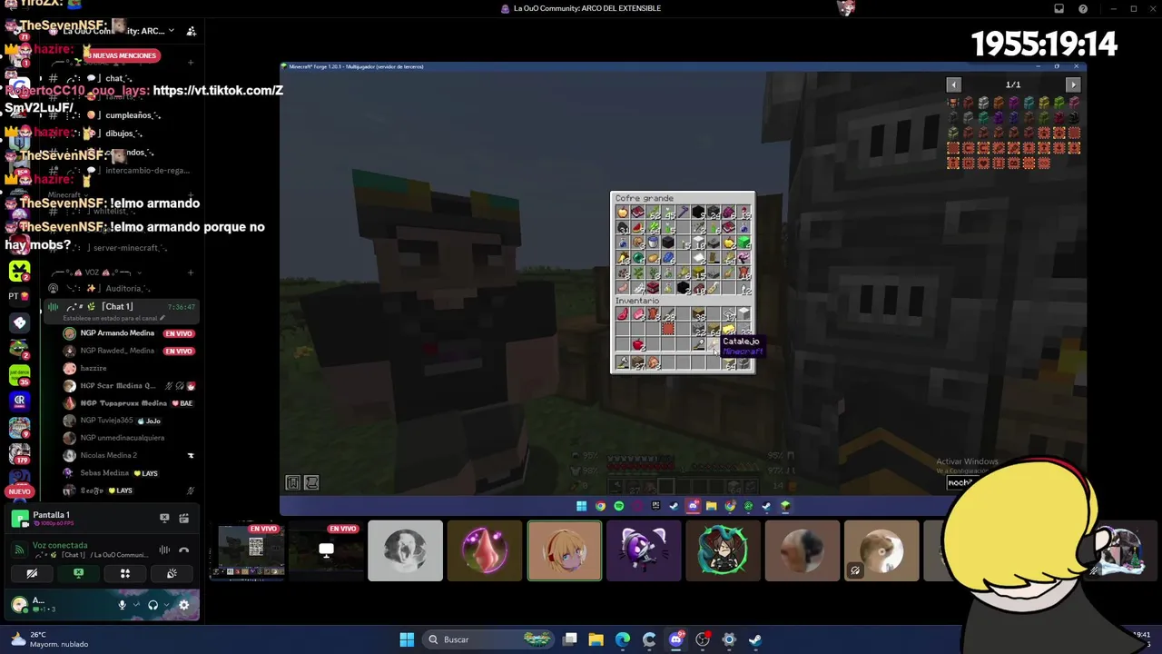Select blonde anime avatar participant tile
Screen dimensions: 1162x654
[564, 550]
